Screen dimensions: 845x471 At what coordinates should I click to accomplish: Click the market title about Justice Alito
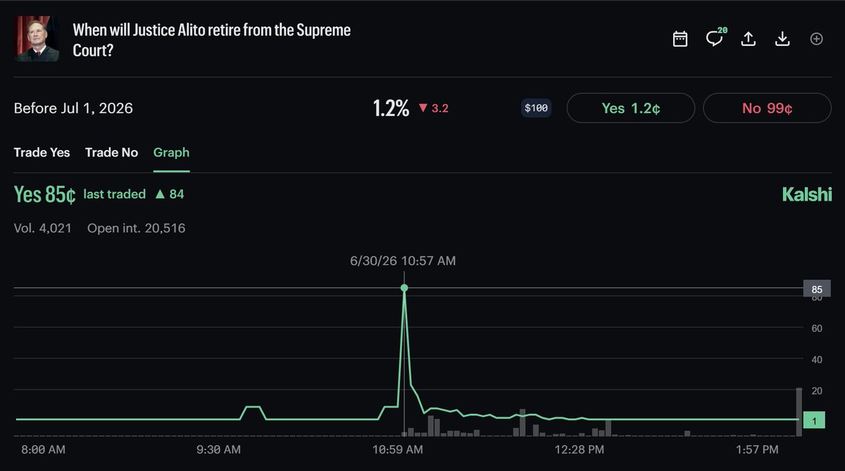pos(211,40)
